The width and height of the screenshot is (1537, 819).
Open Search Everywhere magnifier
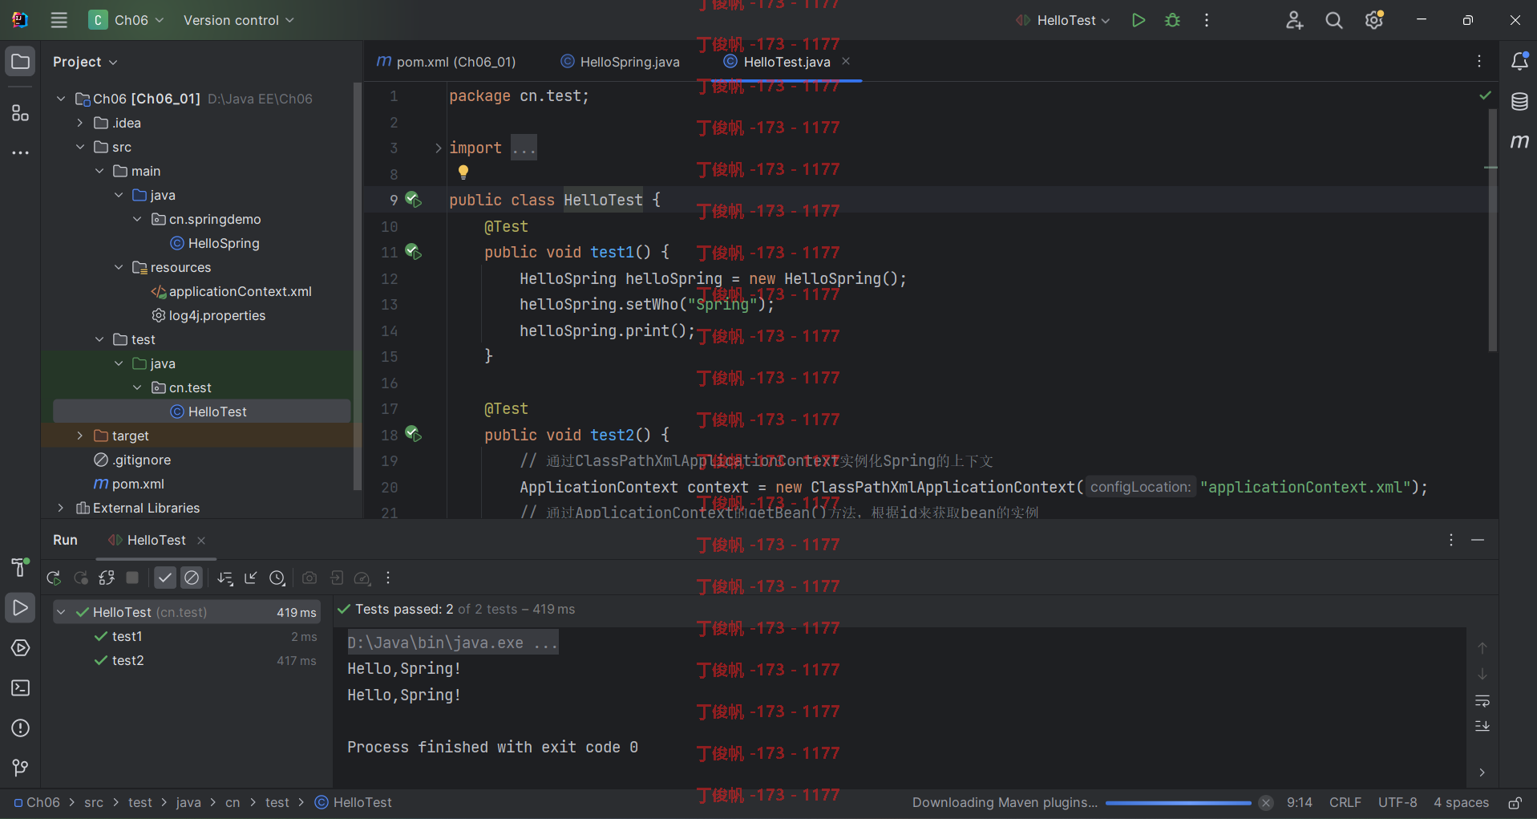tap(1334, 20)
